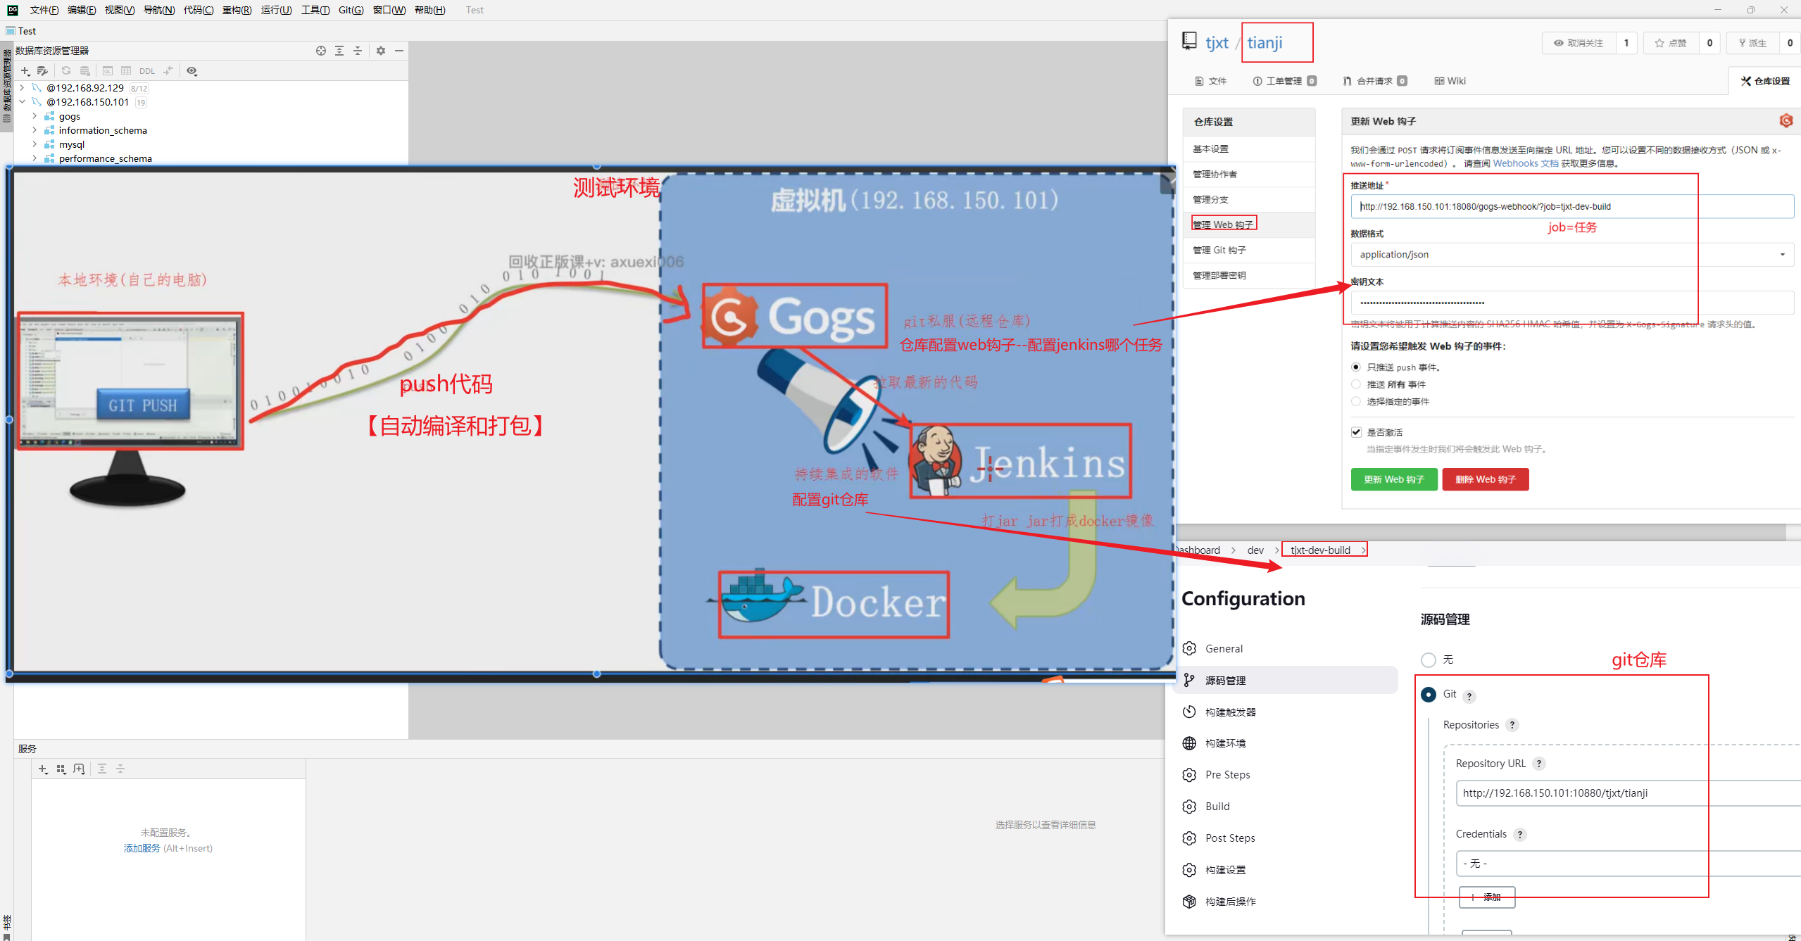The height and width of the screenshot is (941, 1801).
Task: Switch to the Wiki tab
Action: 1450,81
